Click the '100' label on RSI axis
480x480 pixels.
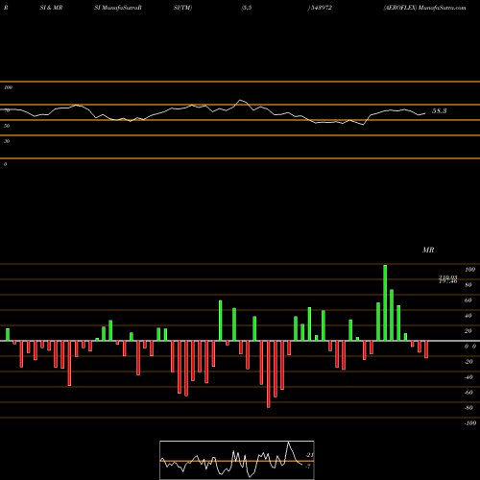click(x=8, y=87)
